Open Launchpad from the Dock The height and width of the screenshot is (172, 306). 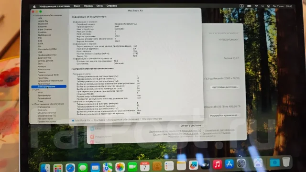point(58,168)
